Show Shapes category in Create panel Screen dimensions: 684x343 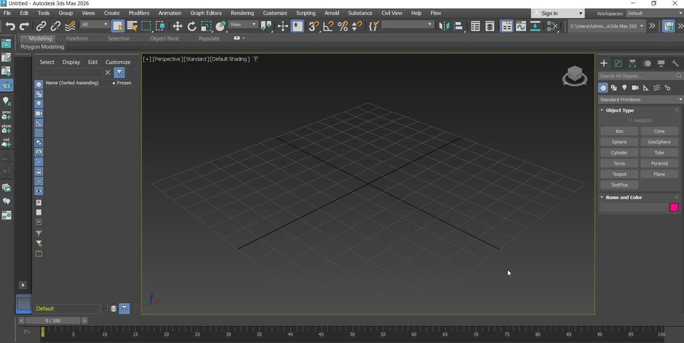point(614,88)
